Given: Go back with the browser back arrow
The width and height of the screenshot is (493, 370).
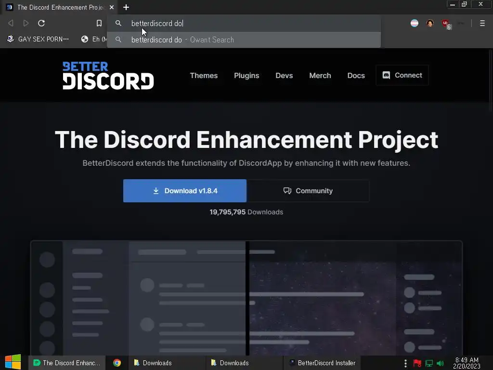Looking at the screenshot, I should 11,23.
